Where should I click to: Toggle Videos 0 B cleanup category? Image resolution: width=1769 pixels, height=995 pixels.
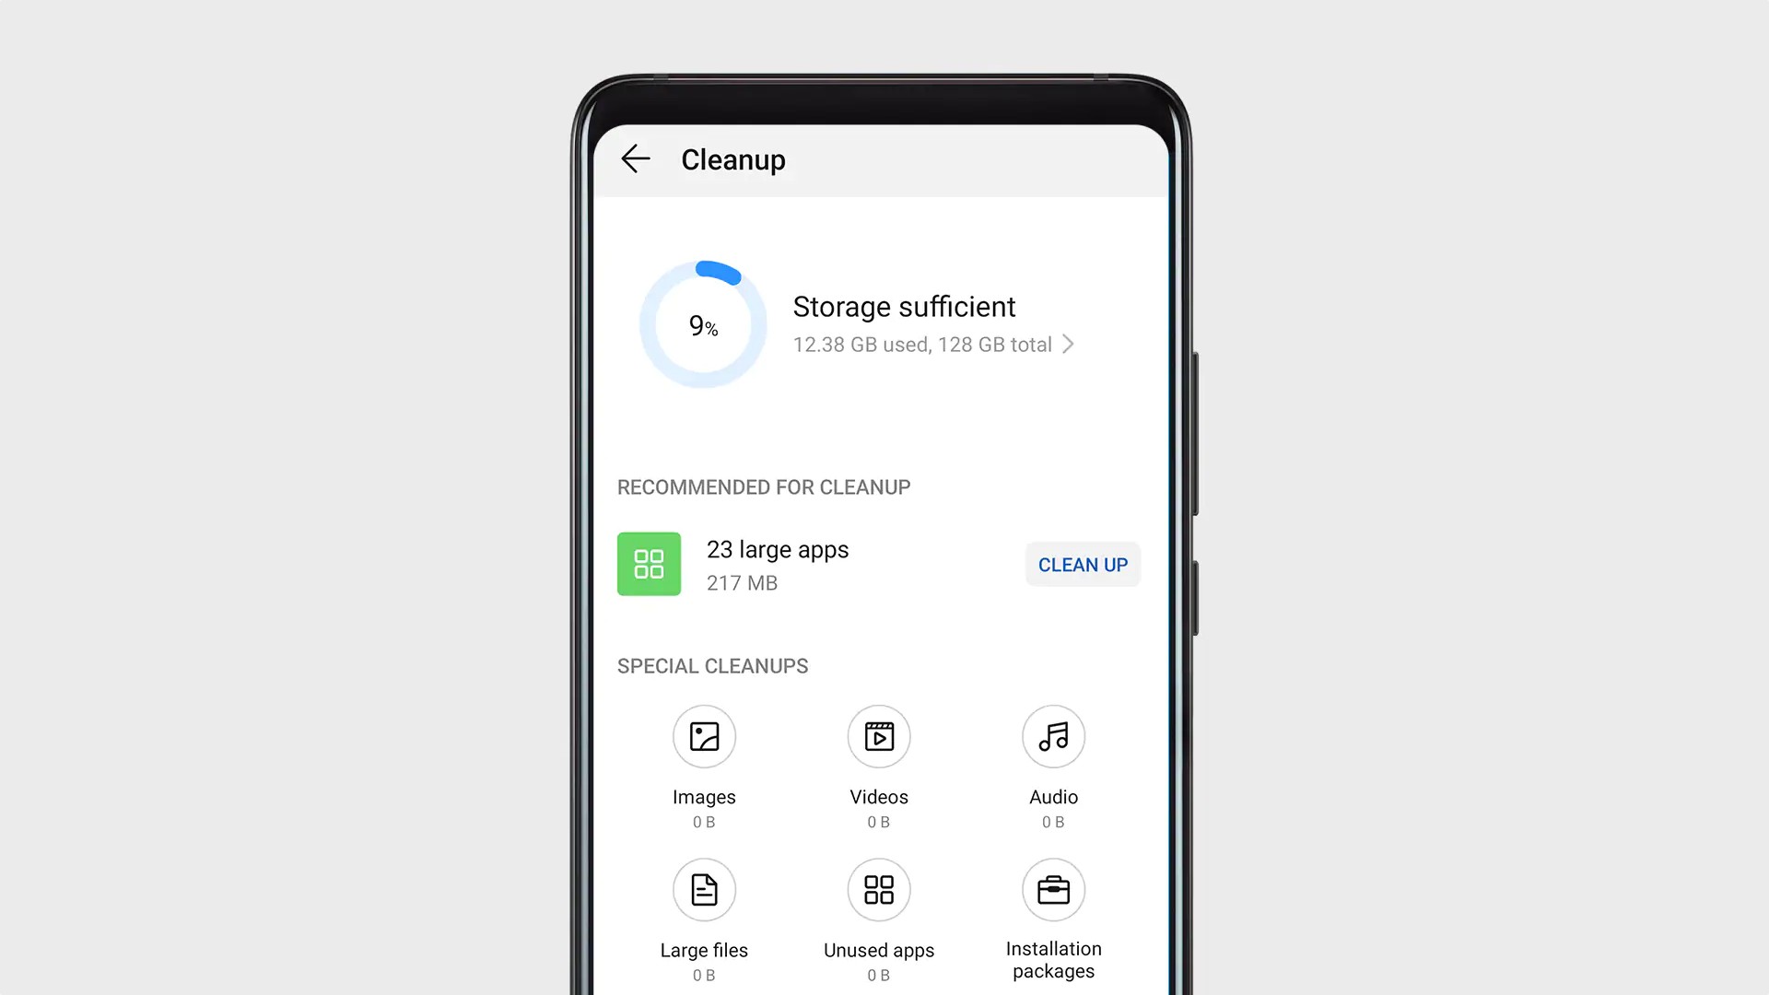coord(878,767)
